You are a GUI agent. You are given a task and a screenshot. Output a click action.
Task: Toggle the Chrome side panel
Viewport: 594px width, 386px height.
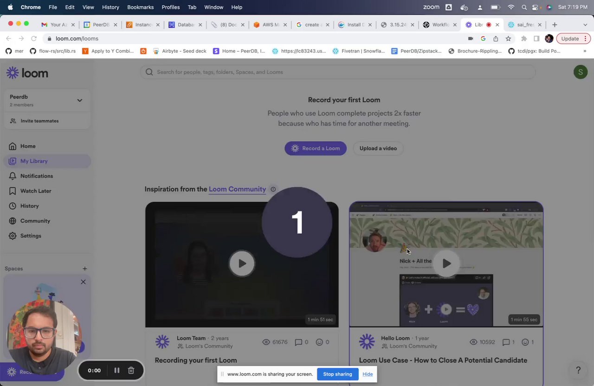(x=536, y=39)
